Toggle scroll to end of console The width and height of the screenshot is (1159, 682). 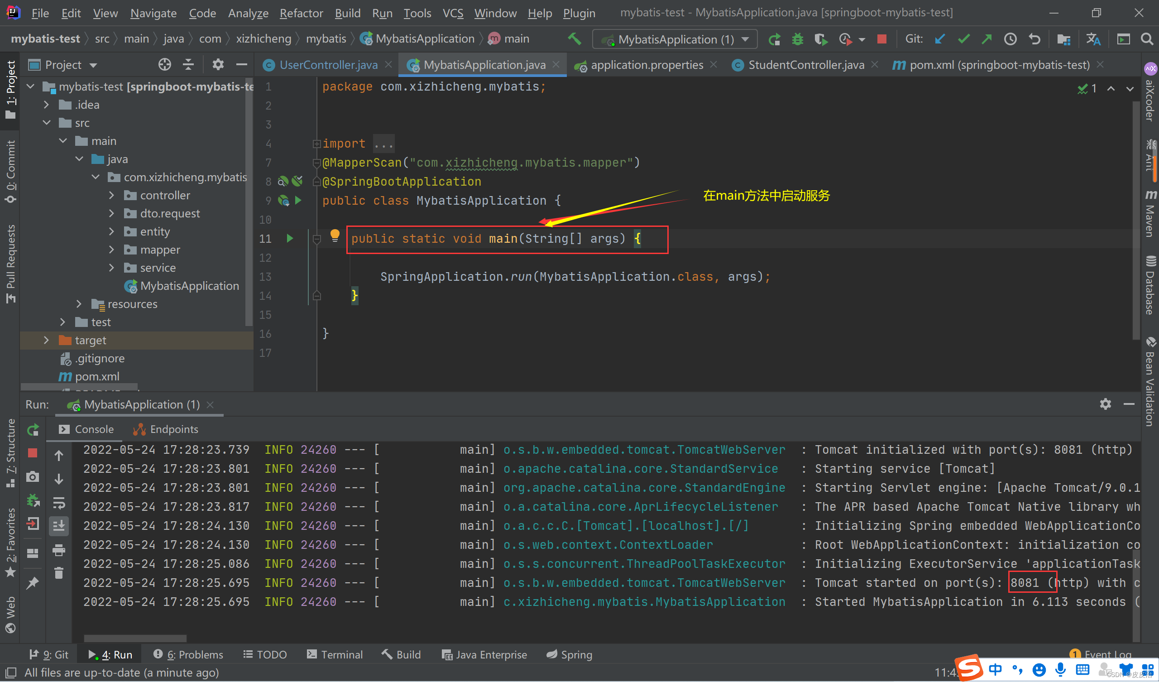(x=59, y=525)
